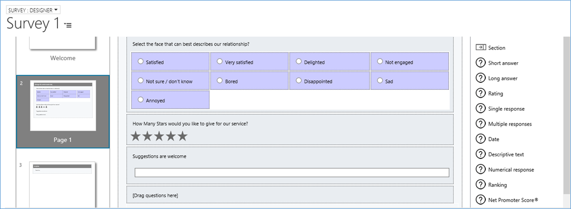571x209 pixels.
Task: Click the Single response question icon
Action: 481,108
